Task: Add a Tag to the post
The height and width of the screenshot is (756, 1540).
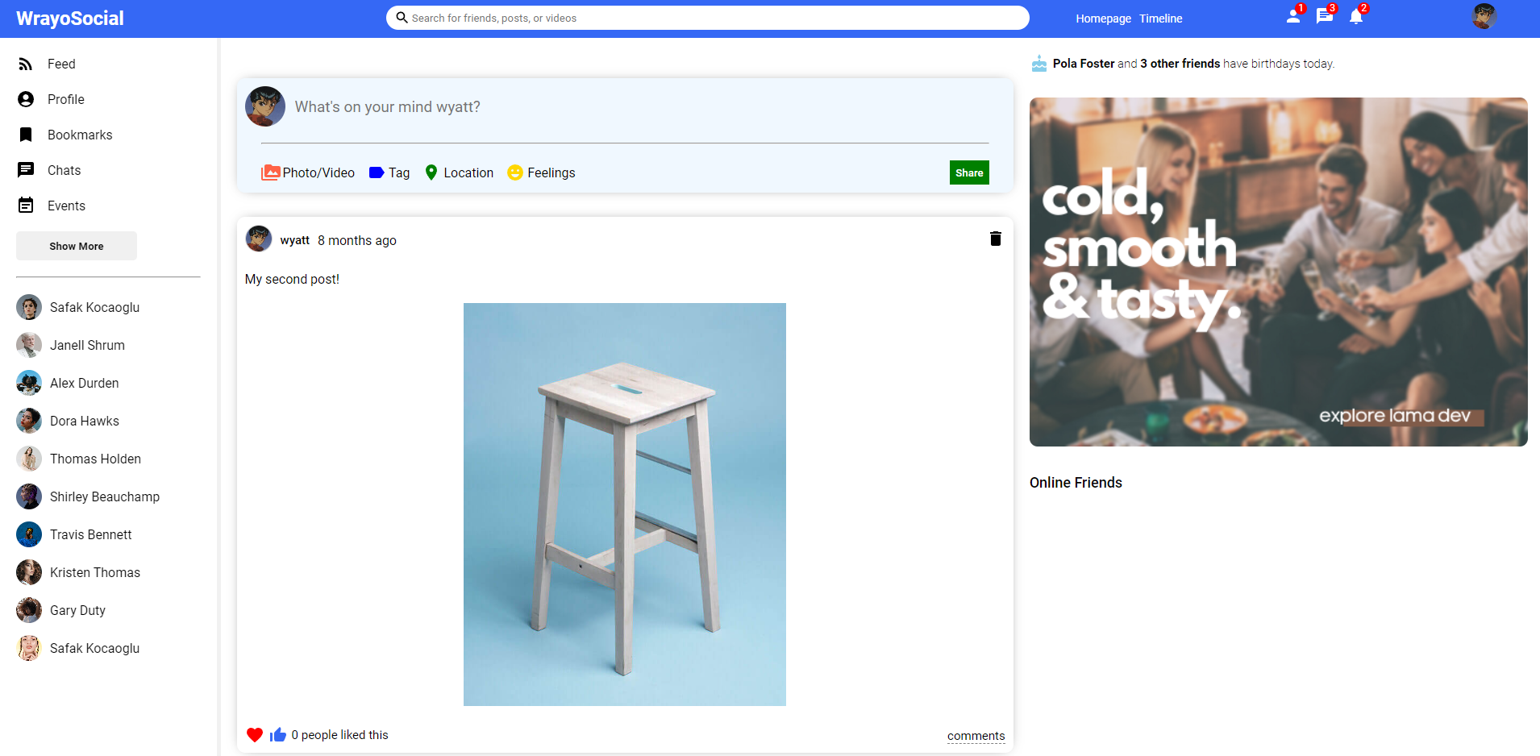Action: point(389,172)
